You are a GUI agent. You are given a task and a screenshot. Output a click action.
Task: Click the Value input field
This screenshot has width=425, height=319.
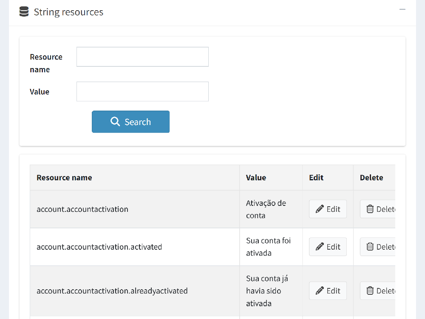(142, 91)
